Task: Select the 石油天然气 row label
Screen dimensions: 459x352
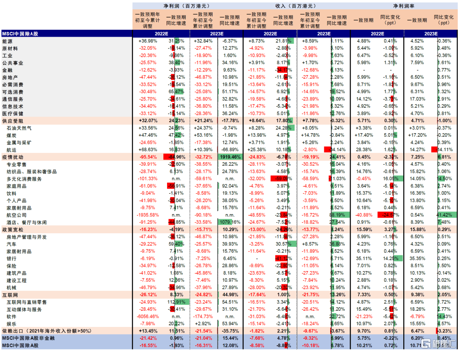Action: [x=19, y=128]
